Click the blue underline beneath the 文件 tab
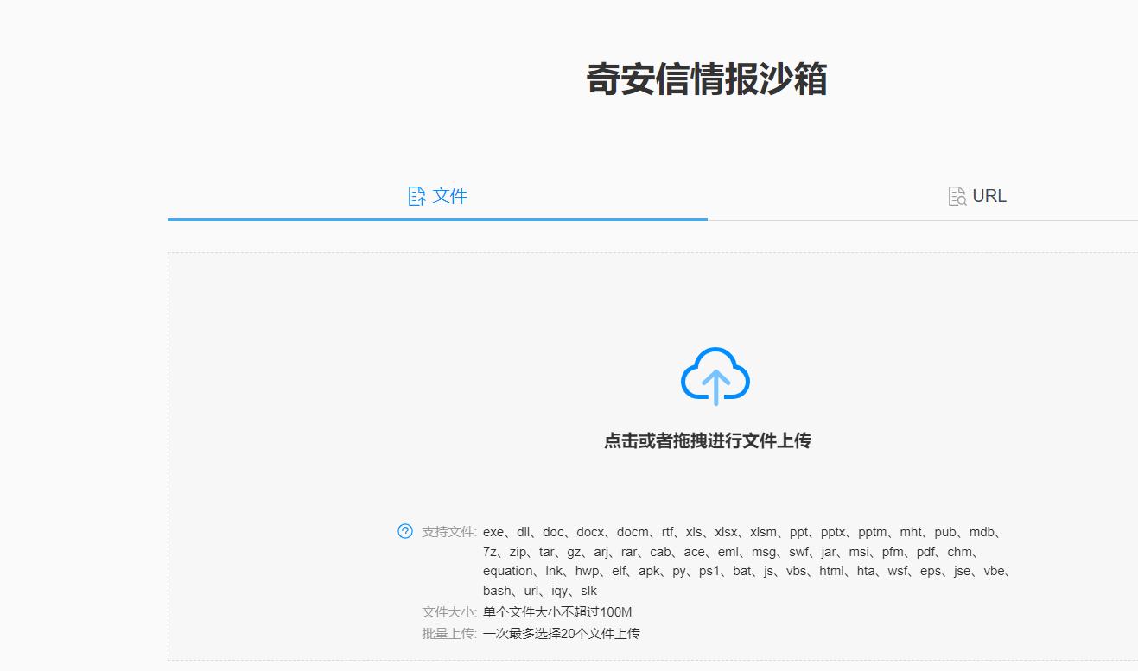This screenshot has height=671, width=1138. (x=437, y=221)
